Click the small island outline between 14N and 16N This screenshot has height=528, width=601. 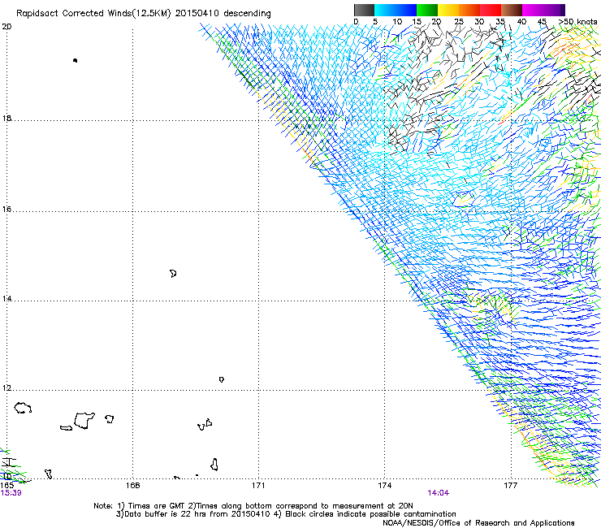[173, 274]
